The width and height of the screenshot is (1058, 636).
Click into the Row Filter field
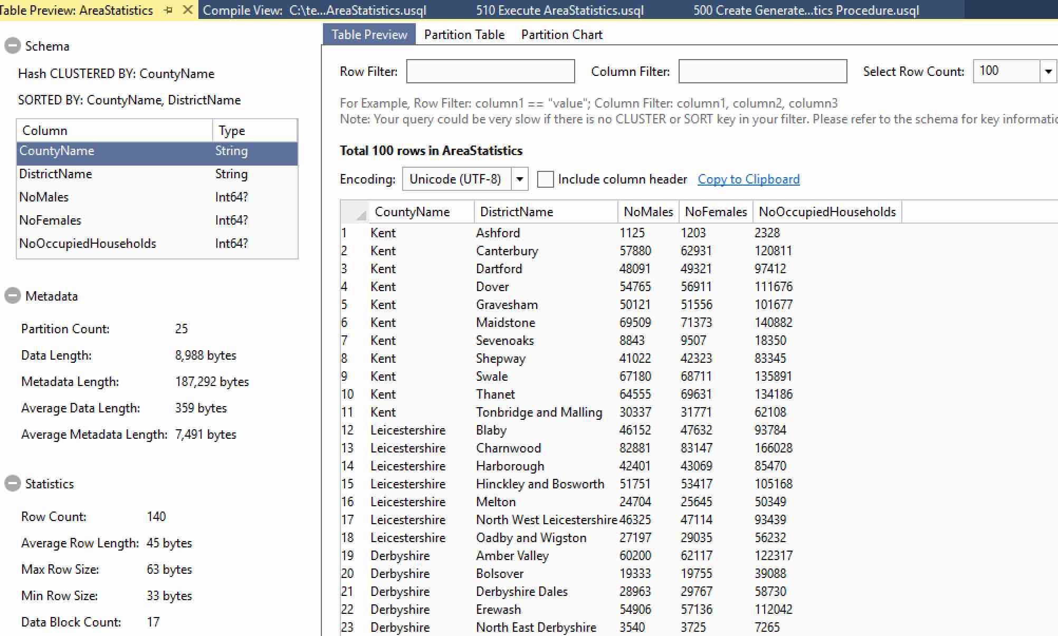[x=490, y=71]
